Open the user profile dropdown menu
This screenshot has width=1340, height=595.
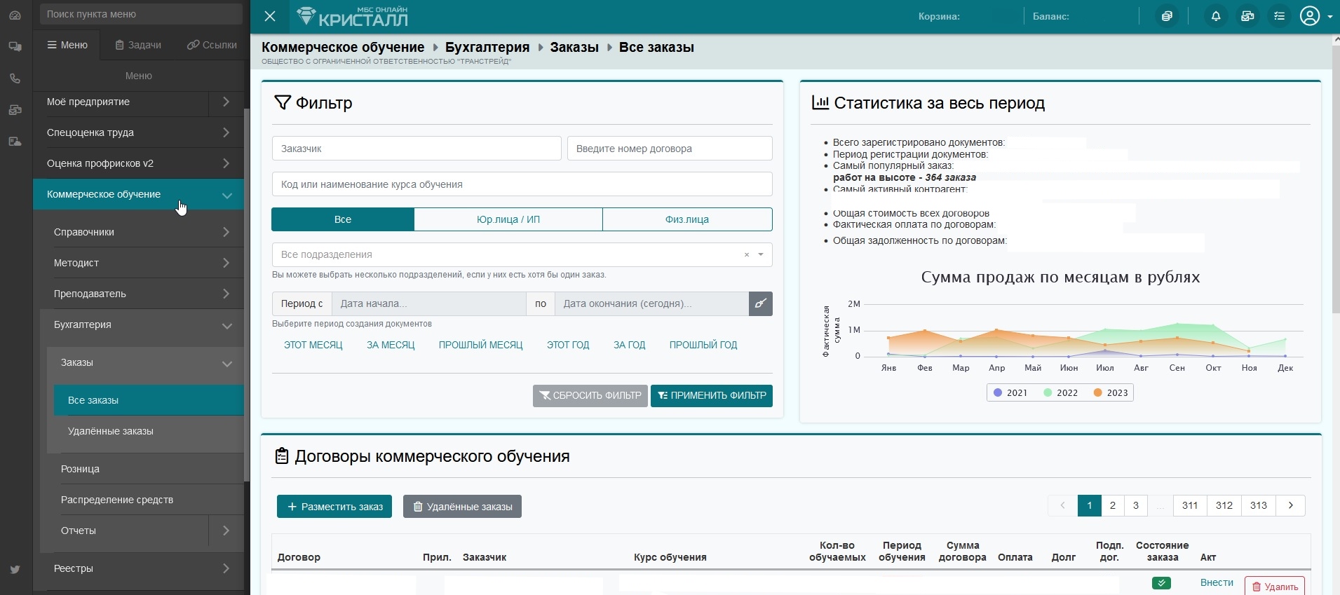pyautogui.click(x=1315, y=16)
